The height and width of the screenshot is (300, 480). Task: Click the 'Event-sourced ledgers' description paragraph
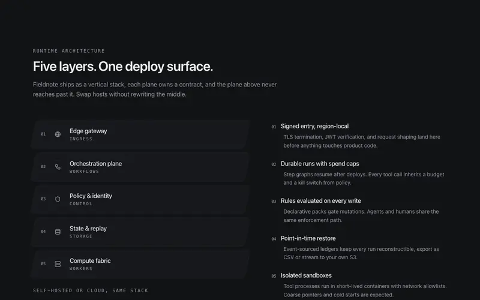pos(361,253)
